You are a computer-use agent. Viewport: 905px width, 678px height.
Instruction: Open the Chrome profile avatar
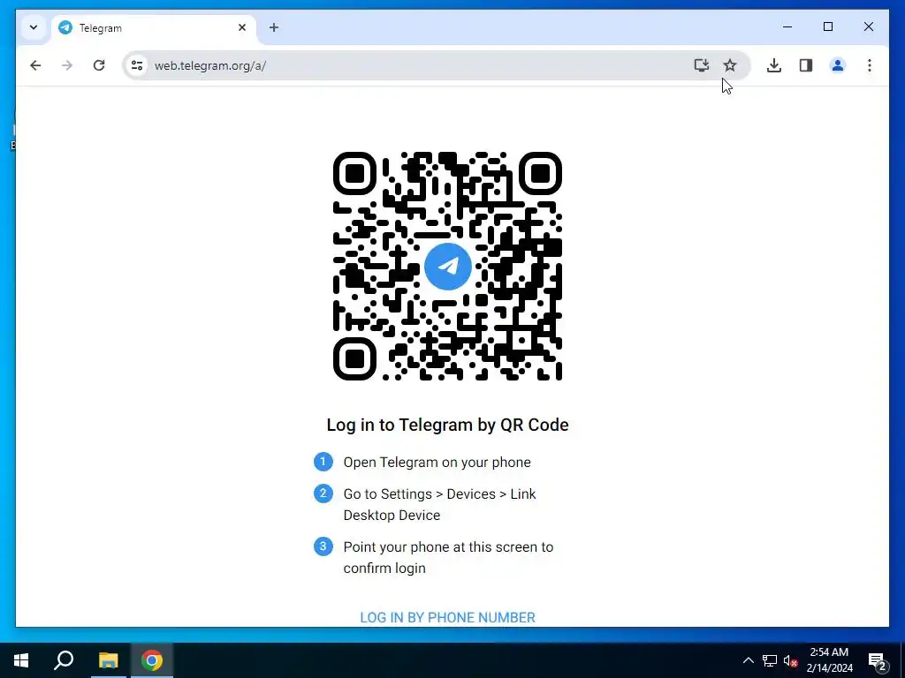[838, 65]
